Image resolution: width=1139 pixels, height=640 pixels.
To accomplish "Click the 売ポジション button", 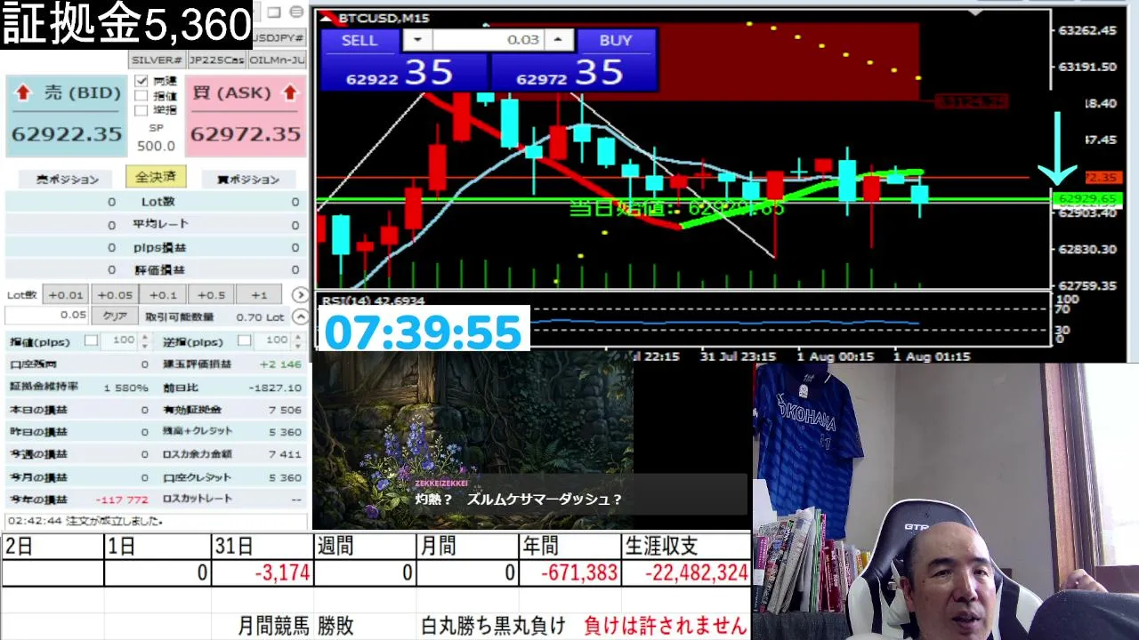I will [68, 180].
